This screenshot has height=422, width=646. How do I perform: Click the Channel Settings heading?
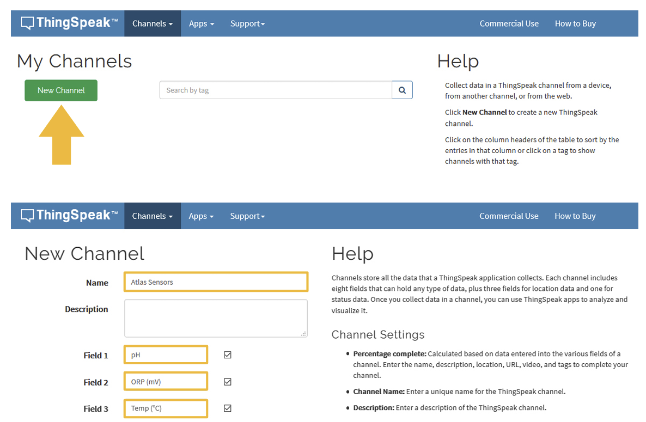click(378, 335)
